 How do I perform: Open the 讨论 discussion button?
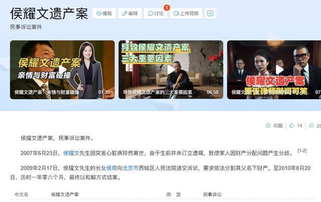(x=155, y=14)
